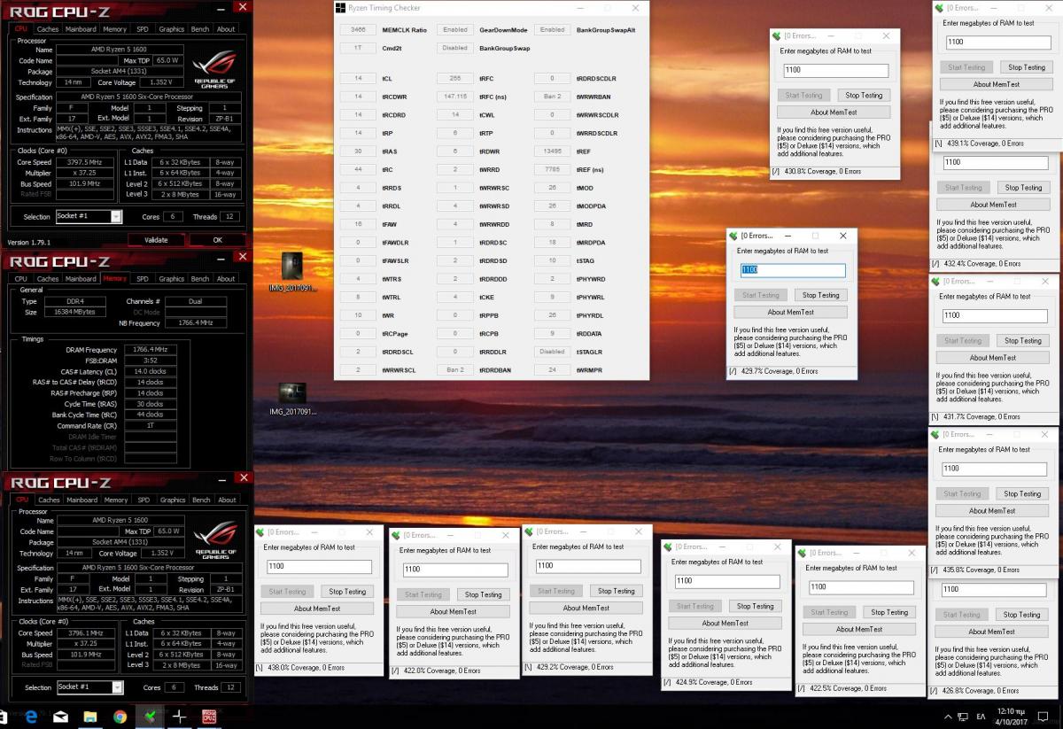Switch to CPU-Z via its taskbar icon
The image size is (1063, 729).
(x=210, y=717)
